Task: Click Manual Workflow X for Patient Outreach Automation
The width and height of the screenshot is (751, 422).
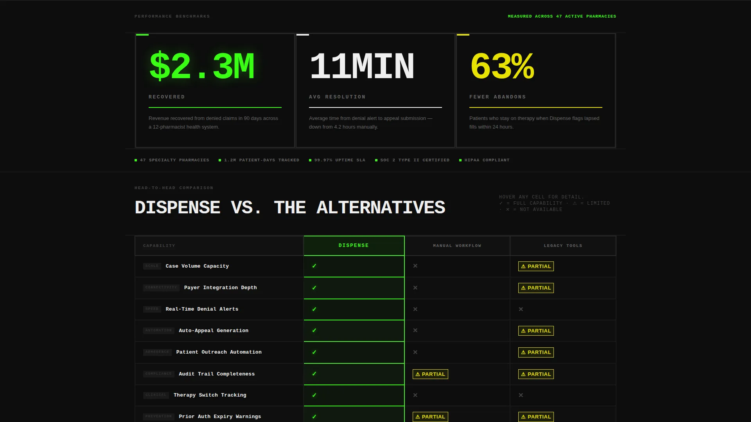Action: tap(415, 352)
